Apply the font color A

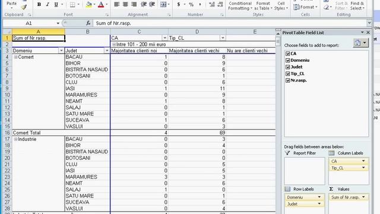coord(101,4)
